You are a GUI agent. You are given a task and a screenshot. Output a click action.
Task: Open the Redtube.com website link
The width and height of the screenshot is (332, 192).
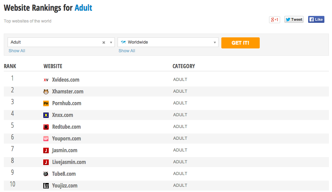(66, 127)
